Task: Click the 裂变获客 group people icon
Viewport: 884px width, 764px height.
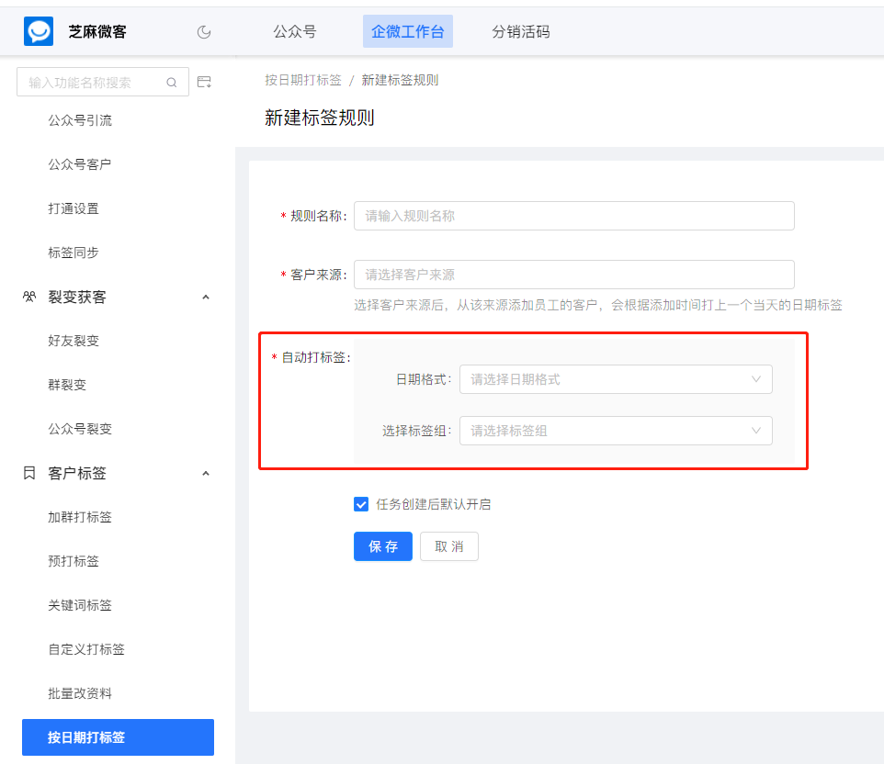Action: pyautogui.click(x=29, y=297)
